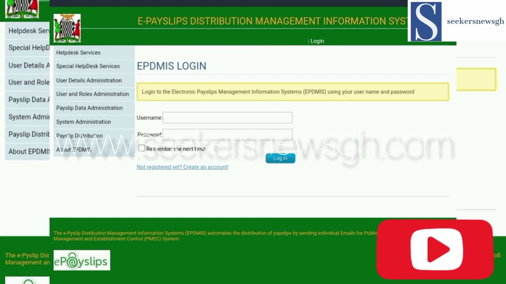Click inside the Username input field

pos(227,118)
